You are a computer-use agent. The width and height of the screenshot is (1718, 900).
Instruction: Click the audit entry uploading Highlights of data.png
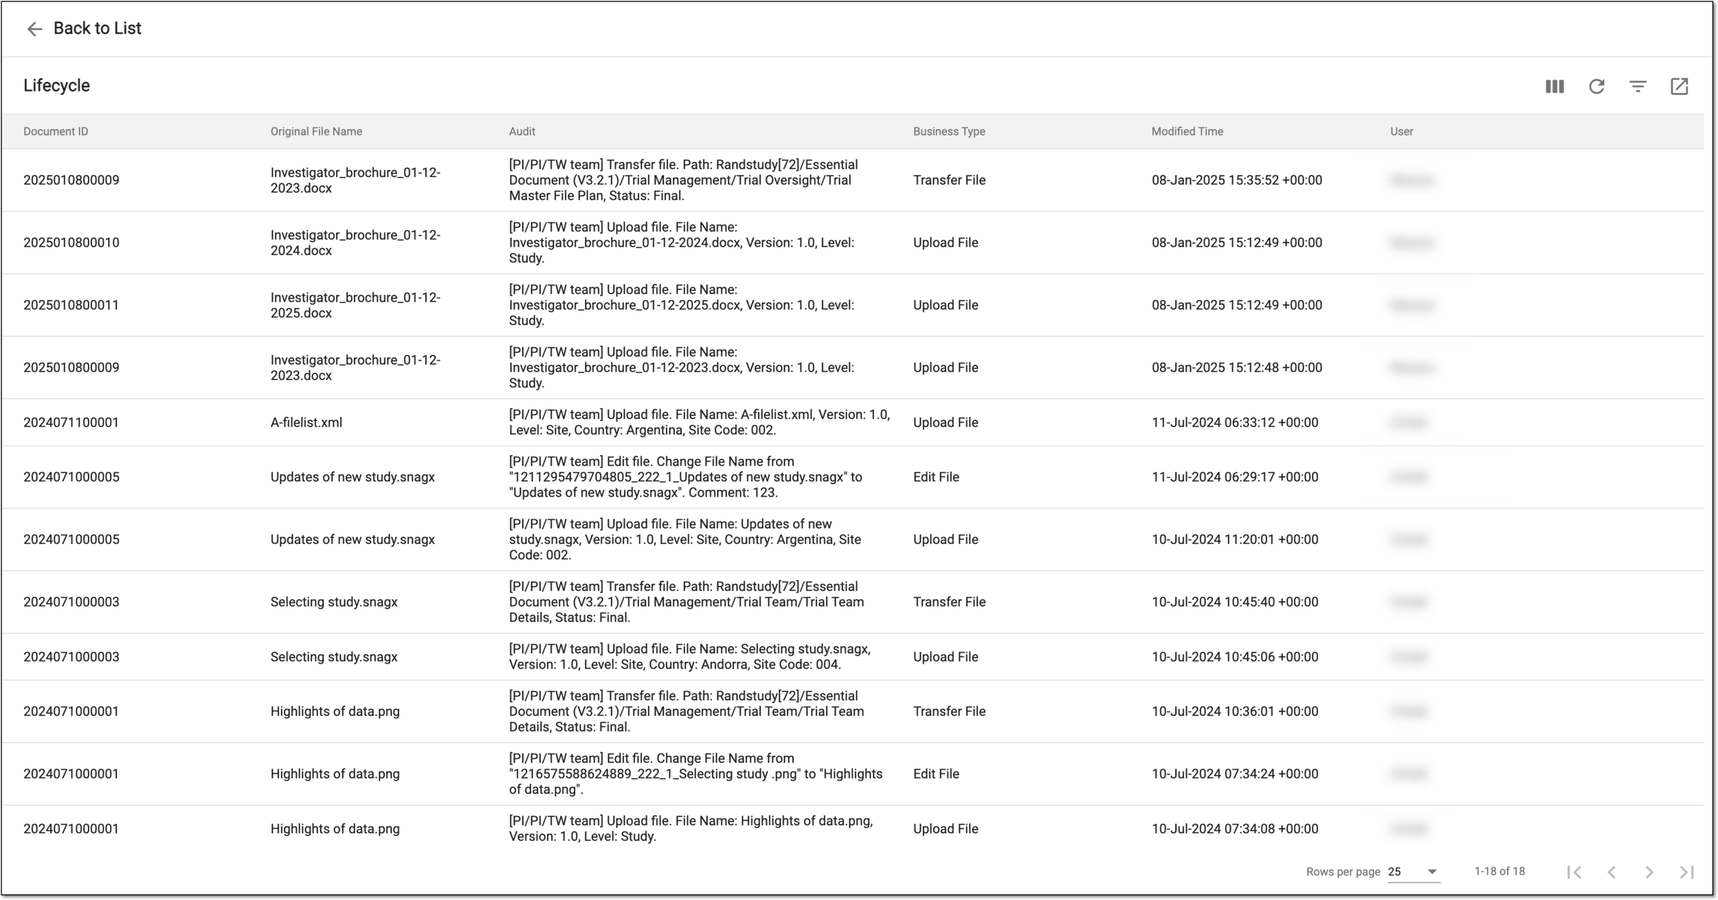691,829
